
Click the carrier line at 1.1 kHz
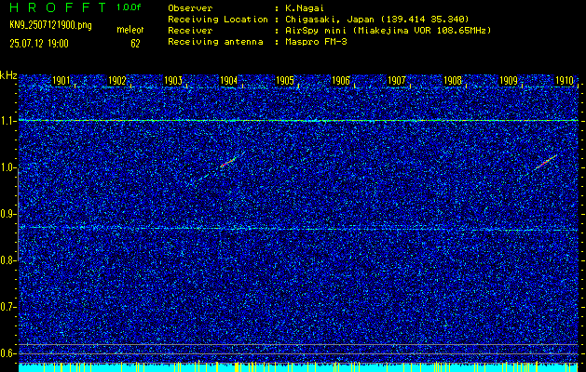(x=298, y=121)
